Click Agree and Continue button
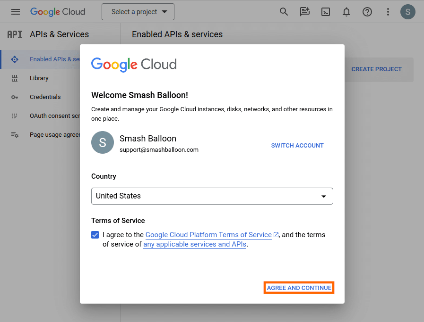The width and height of the screenshot is (424, 322). (x=299, y=288)
